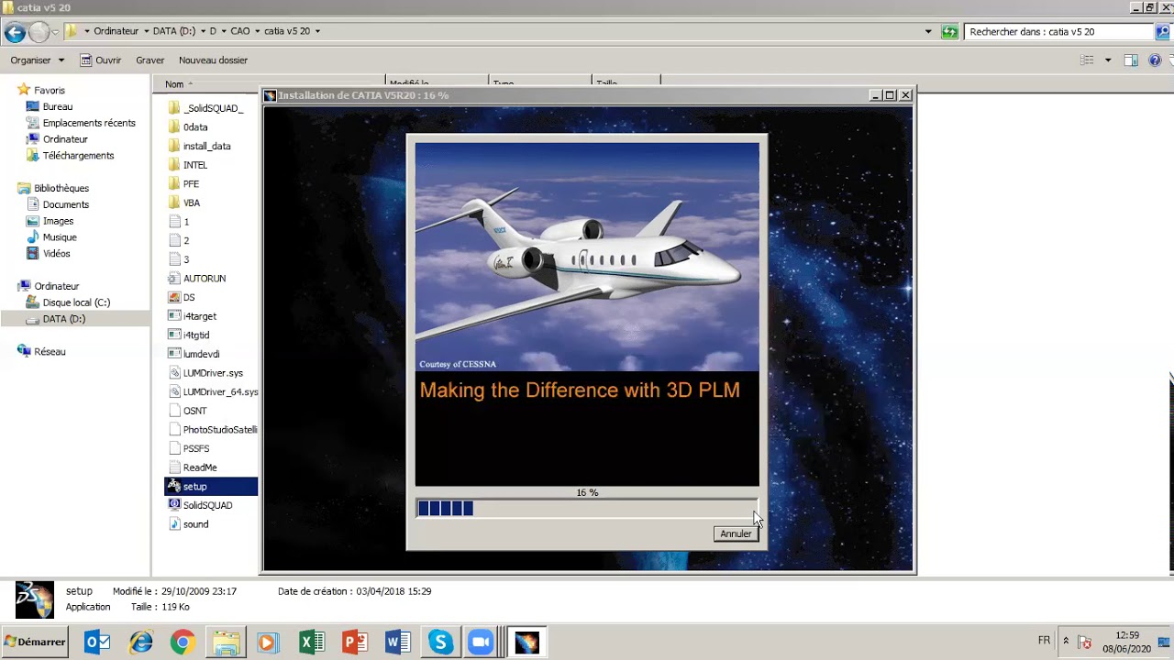
Task: Select Bureau in the Favoris list
Action: 57,106
